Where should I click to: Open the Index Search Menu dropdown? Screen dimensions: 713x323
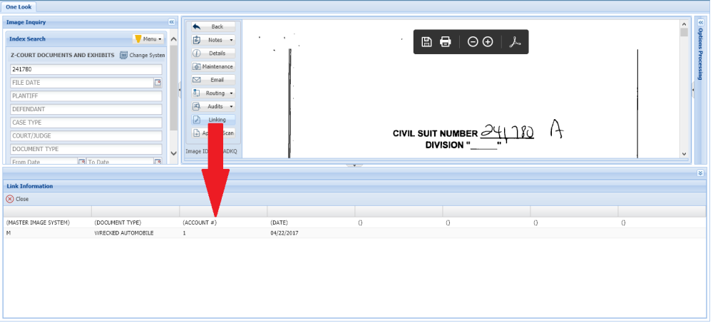tap(148, 39)
